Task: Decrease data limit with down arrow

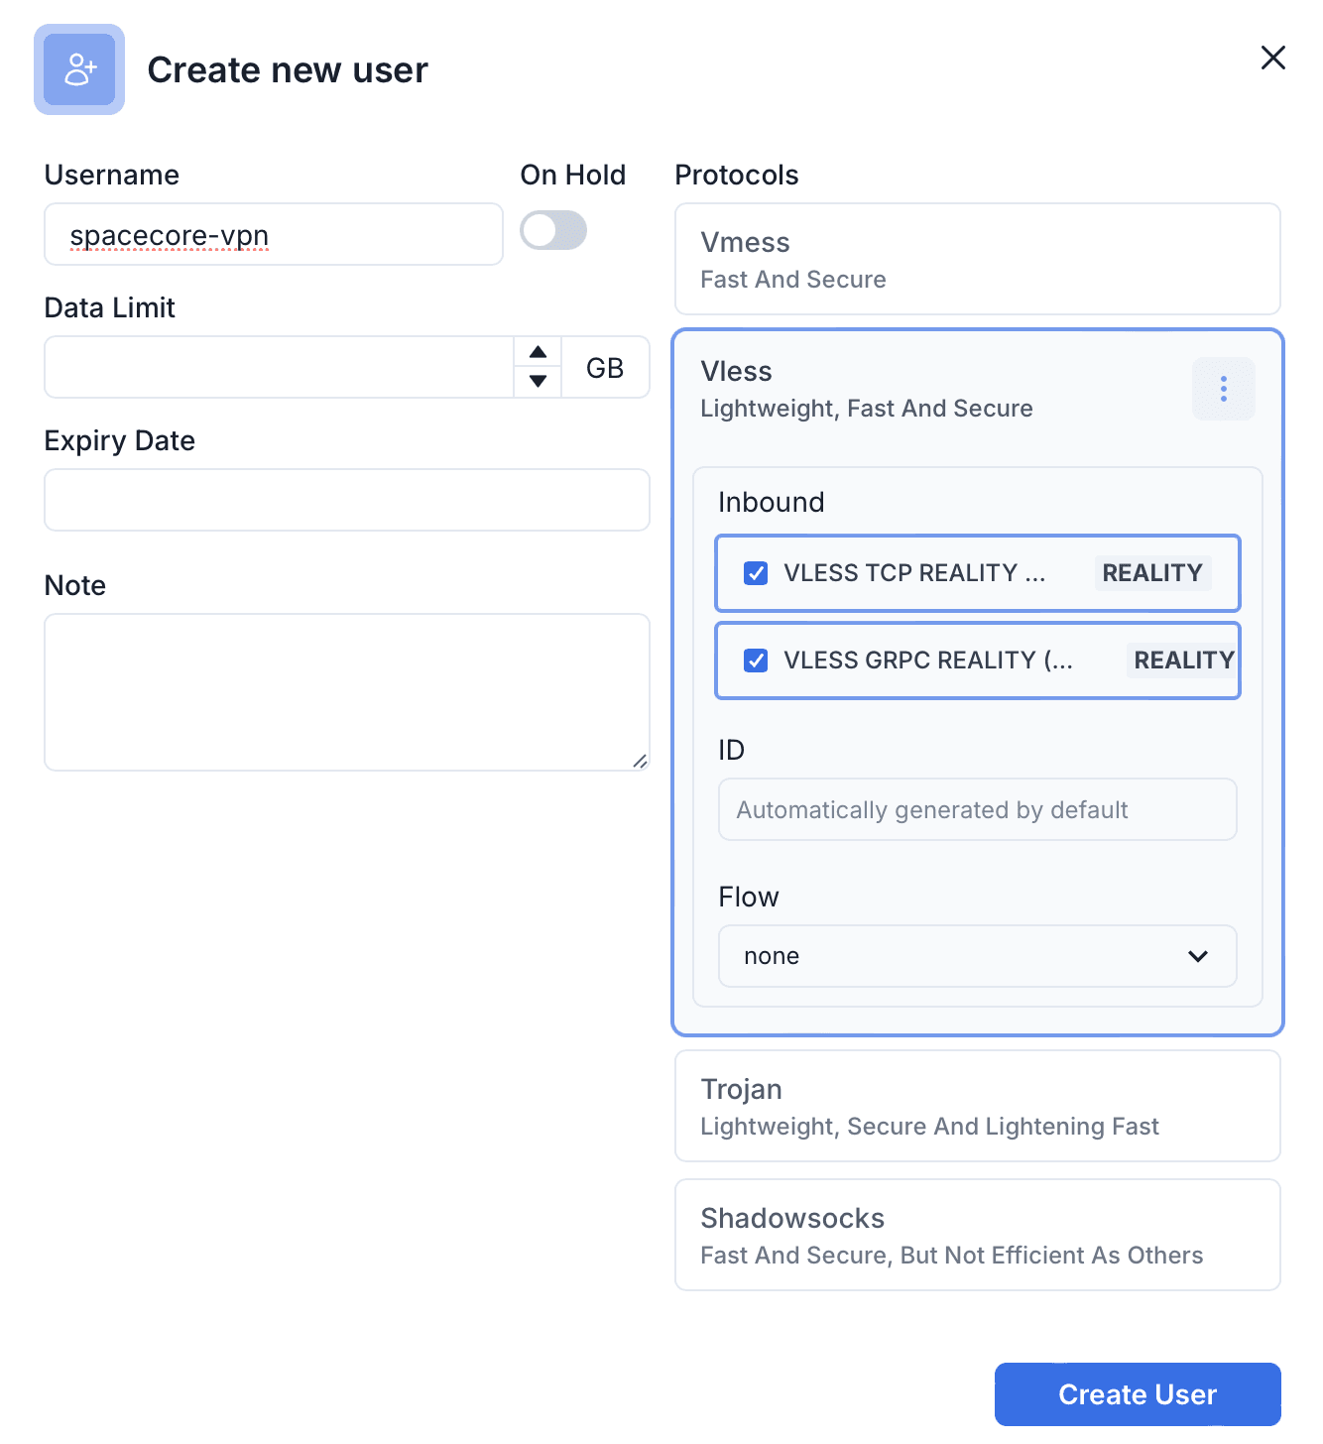Action: pos(538,381)
